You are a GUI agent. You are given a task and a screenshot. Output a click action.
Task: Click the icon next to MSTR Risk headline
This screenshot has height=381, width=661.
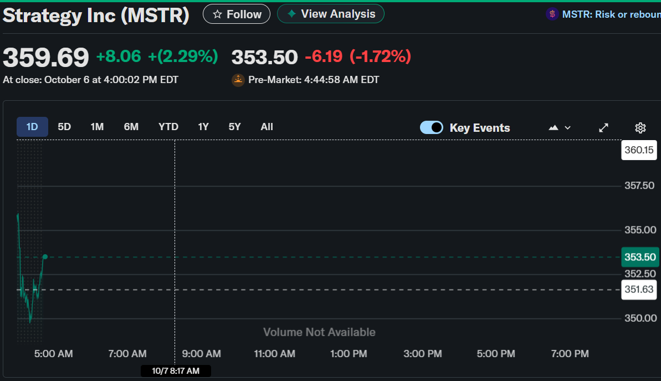coord(552,14)
